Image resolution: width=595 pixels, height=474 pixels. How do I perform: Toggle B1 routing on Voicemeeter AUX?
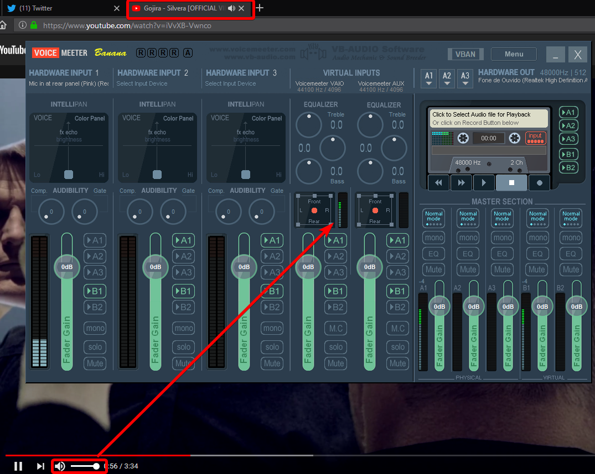[x=397, y=291]
